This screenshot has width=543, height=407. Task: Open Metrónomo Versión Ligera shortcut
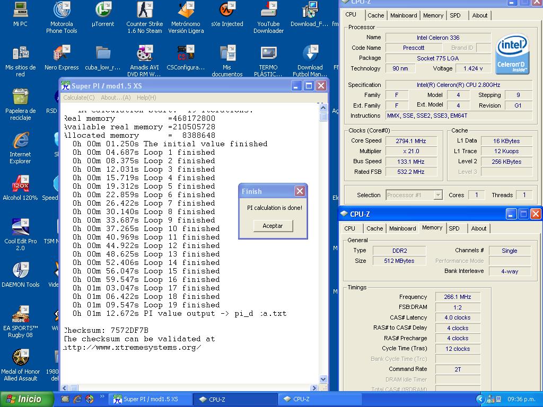pos(186,17)
